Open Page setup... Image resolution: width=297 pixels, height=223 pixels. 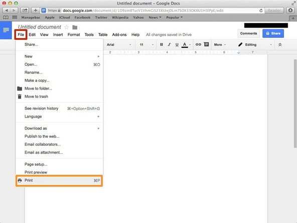[59, 164]
